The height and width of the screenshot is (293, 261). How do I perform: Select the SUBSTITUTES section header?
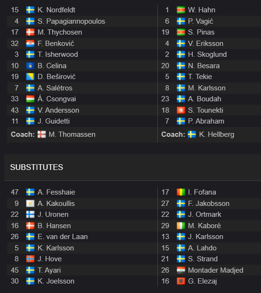click(x=36, y=167)
